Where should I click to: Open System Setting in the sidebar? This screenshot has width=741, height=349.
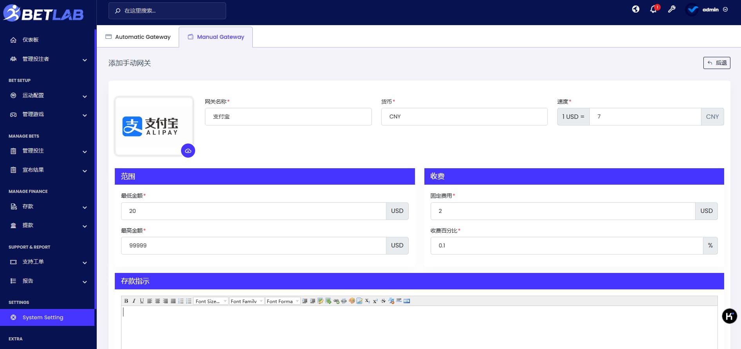tap(43, 317)
